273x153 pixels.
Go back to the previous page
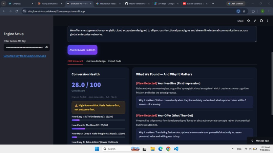pos(4,11)
